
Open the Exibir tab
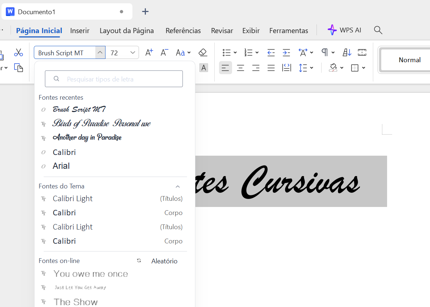pos(251,31)
